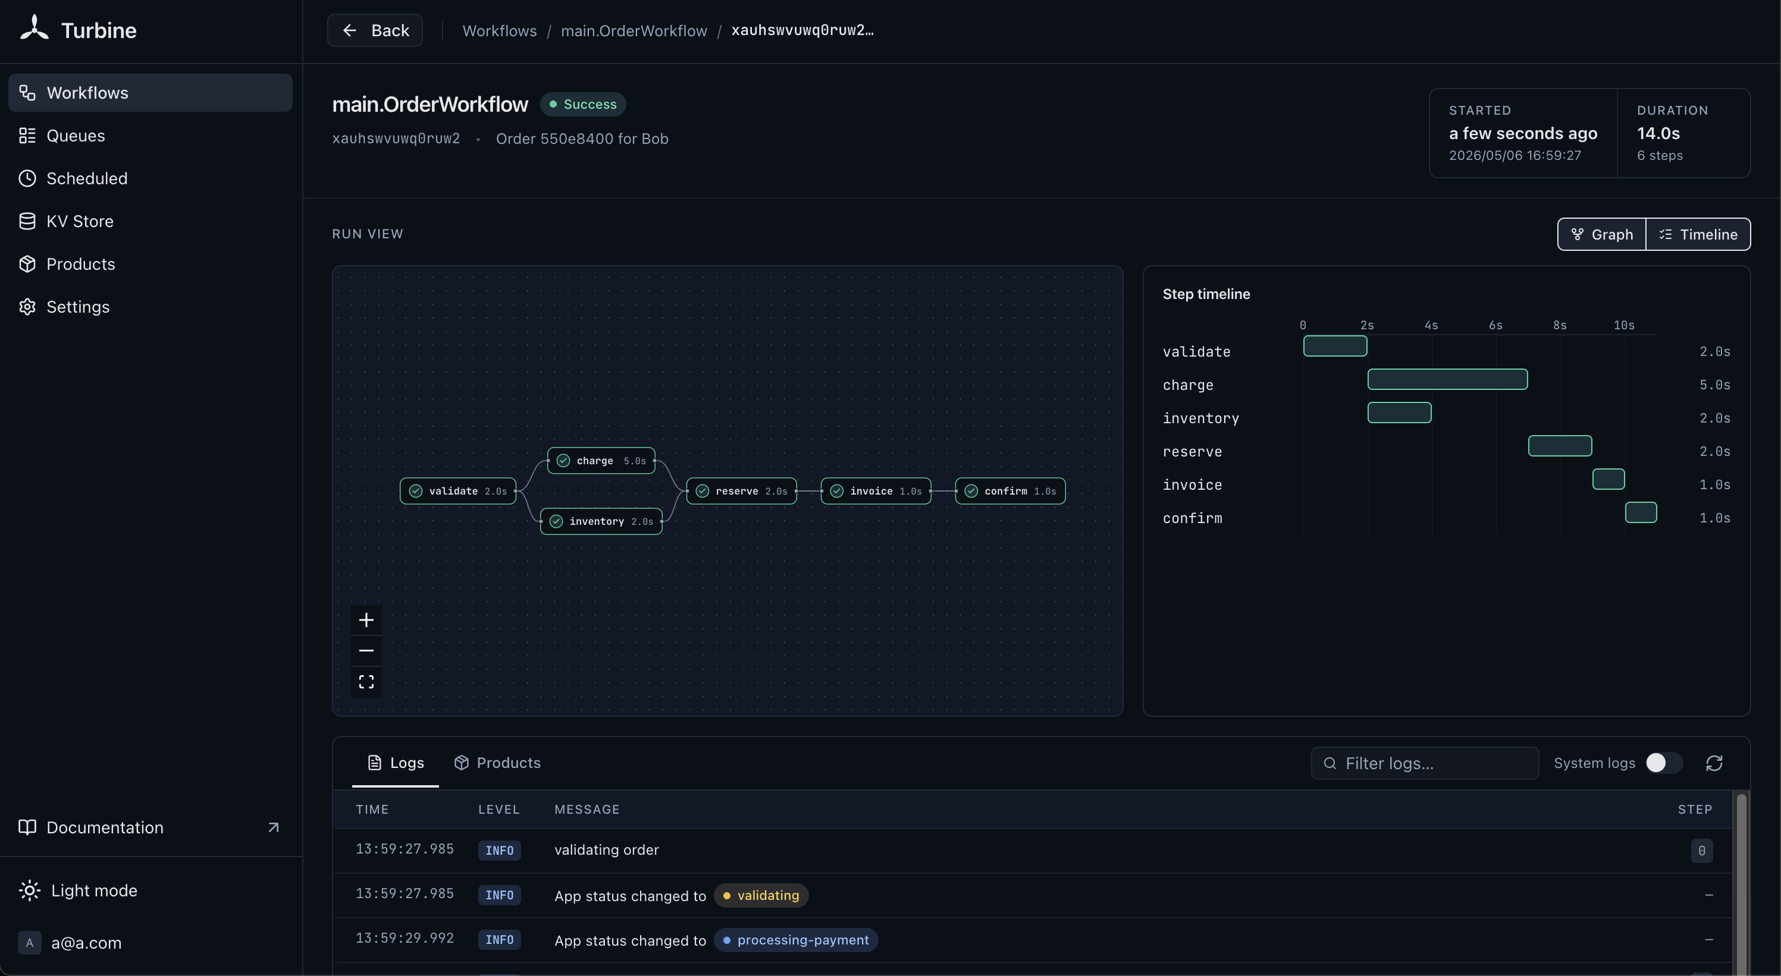The height and width of the screenshot is (976, 1781).
Task: Open Scheduled in the sidebar
Action: point(150,178)
